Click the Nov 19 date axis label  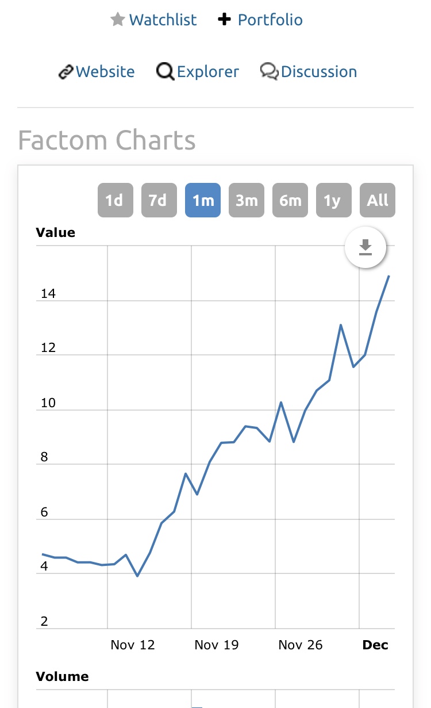point(216,645)
